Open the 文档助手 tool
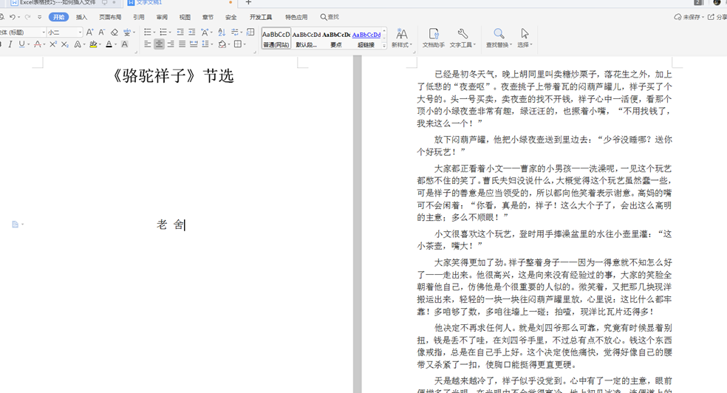This screenshot has width=727, height=393. 433,38
